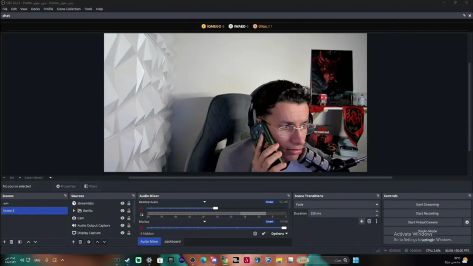This screenshot has width=473, height=266.
Task: Switch Audio Mixer layout icon
Action: (255, 233)
